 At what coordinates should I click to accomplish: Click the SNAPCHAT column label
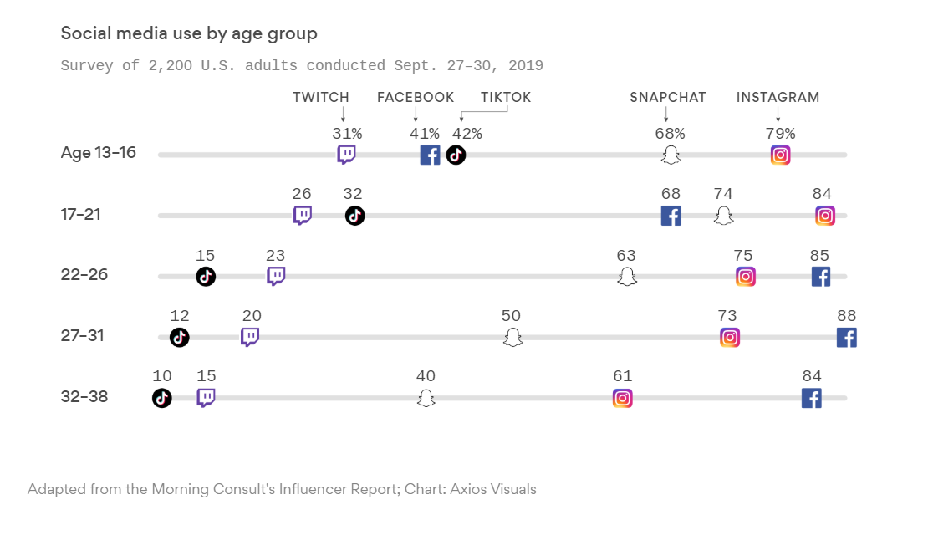pyautogui.click(x=668, y=97)
